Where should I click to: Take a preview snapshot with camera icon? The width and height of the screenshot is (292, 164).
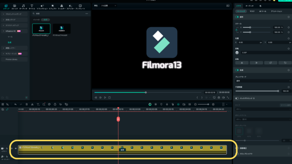coord(219,97)
